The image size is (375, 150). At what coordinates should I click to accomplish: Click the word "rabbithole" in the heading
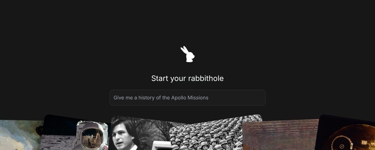[x=206, y=78]
